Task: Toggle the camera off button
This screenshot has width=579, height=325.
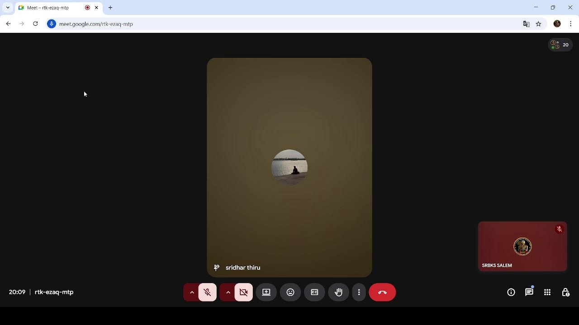Action: (244, 292)
